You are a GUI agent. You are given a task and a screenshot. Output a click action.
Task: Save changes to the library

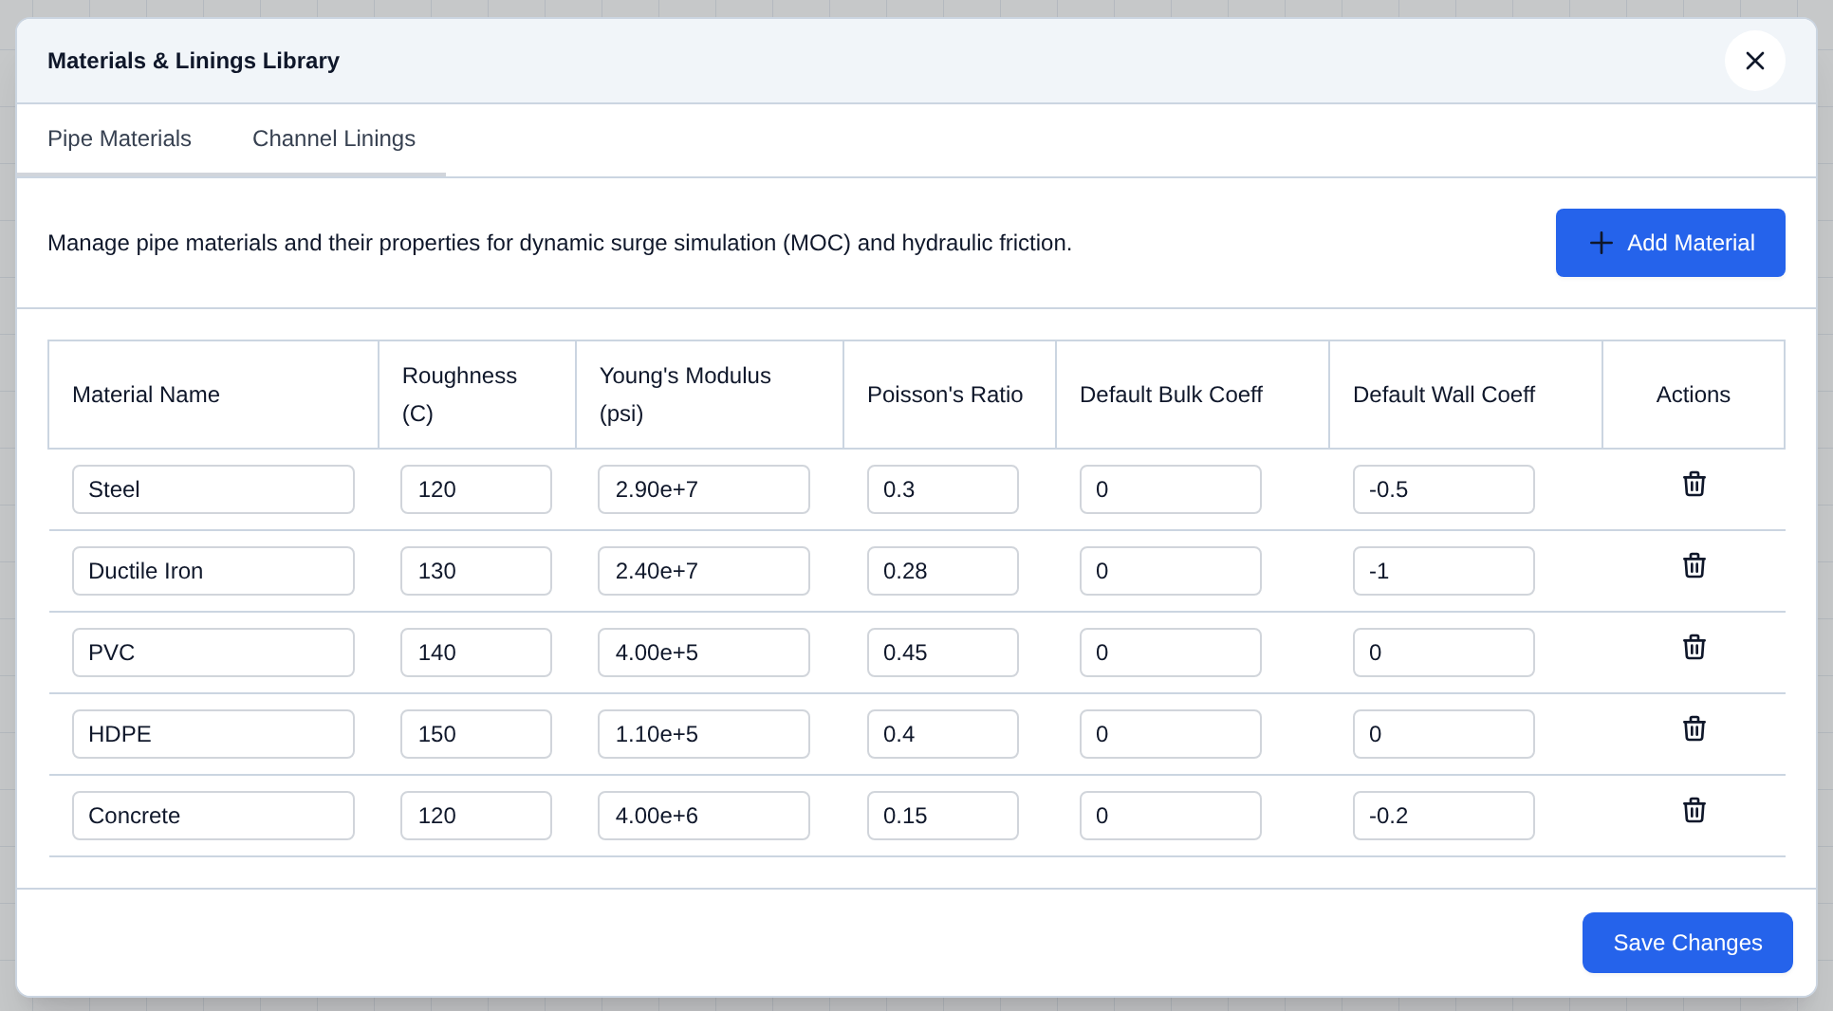pos(1687,943)
